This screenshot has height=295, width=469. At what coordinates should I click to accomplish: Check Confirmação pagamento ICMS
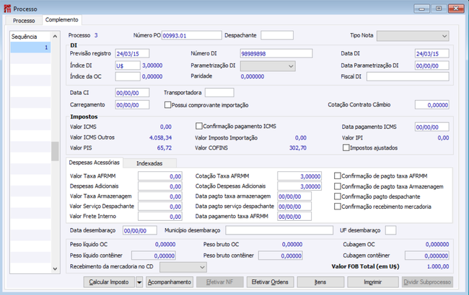[199, 126]
